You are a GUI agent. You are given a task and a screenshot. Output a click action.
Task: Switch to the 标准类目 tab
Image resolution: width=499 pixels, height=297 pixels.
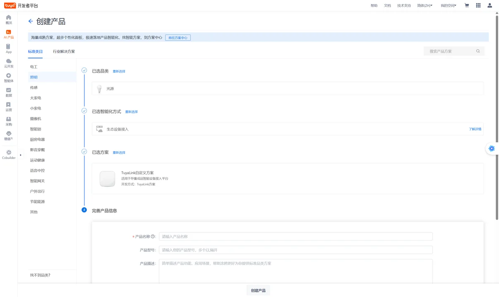click(35, 51)
